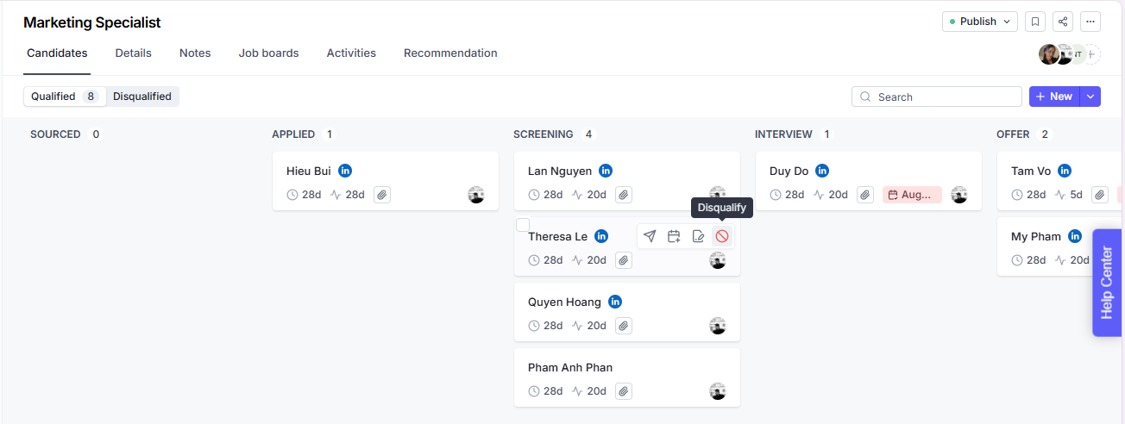Screen dimensions: 1125x424
Task: Schedule interview via calendar icon on Theresa Le
Action: click(674, 236)
